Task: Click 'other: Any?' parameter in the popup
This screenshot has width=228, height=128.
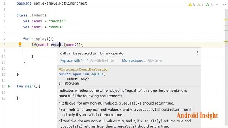Action: tap(78, 79)
